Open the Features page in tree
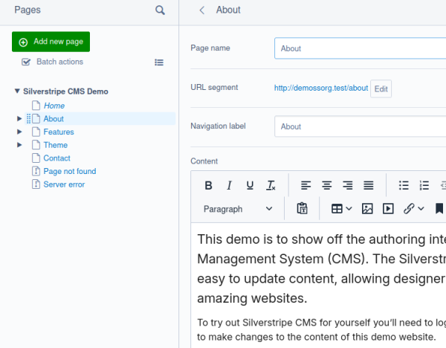 click(x=59, y=132)
